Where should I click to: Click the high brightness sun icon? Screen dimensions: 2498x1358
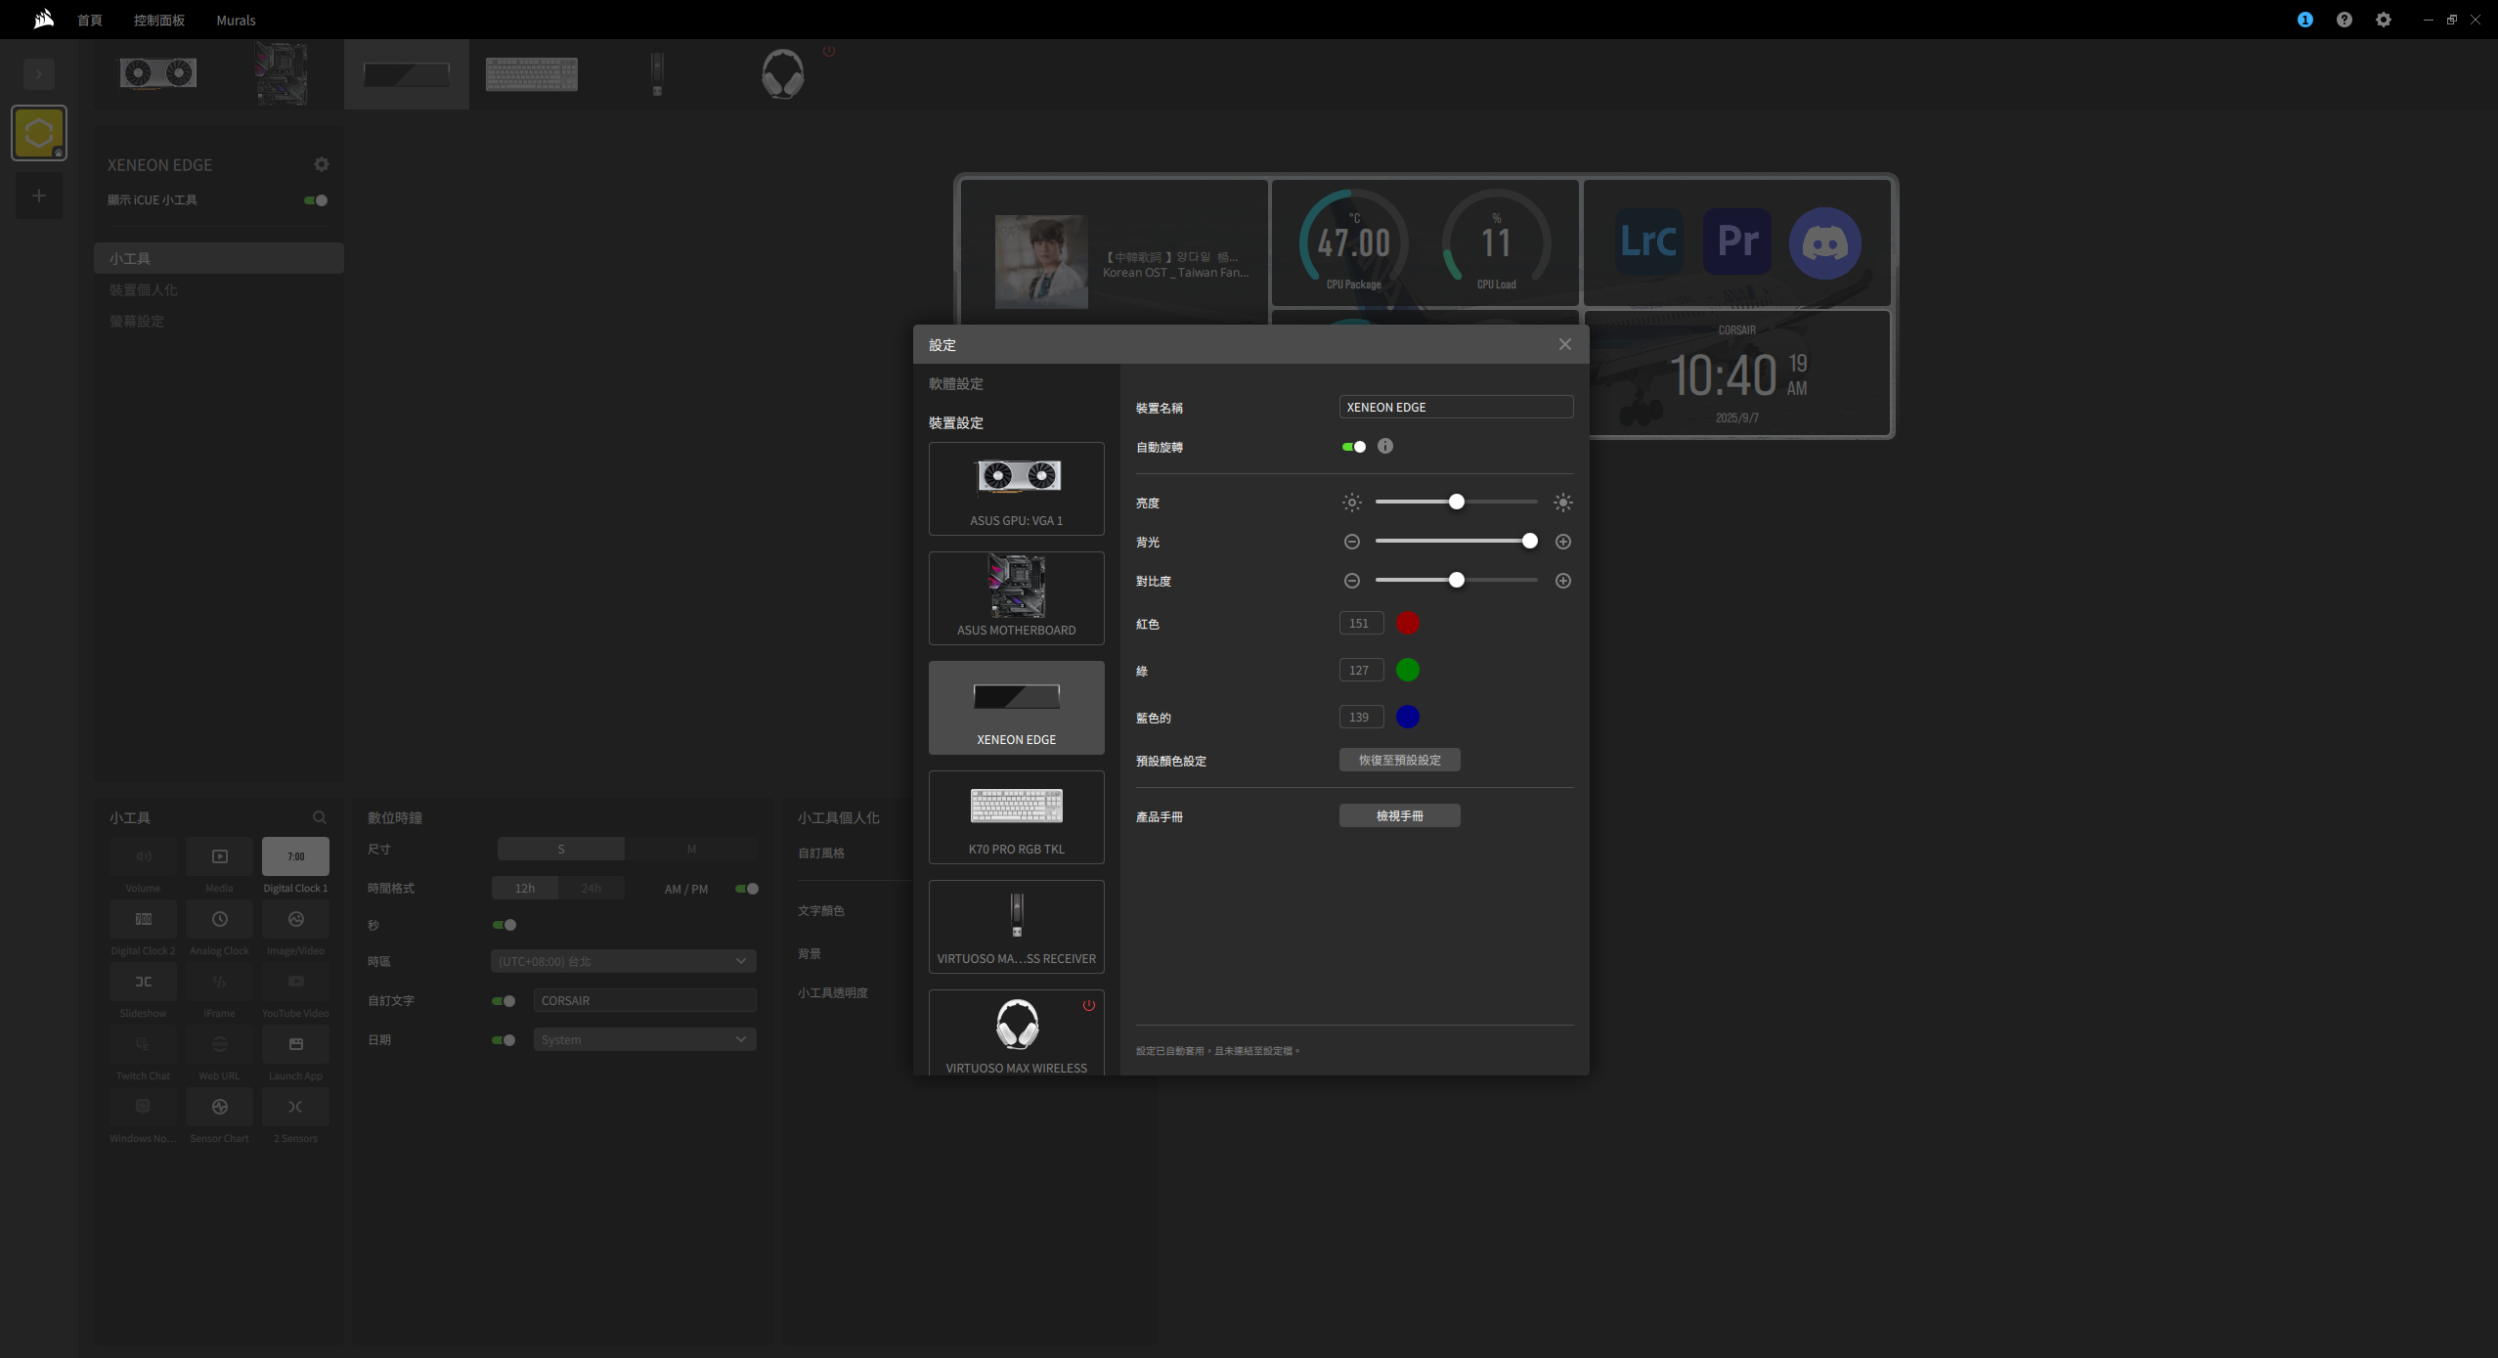coord(1562,503)
